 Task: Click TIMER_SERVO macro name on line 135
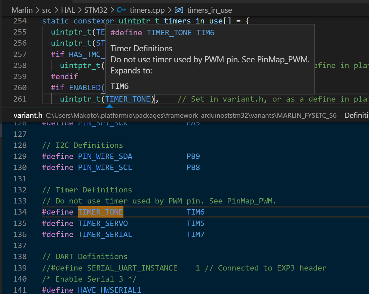tap(103, 223)
